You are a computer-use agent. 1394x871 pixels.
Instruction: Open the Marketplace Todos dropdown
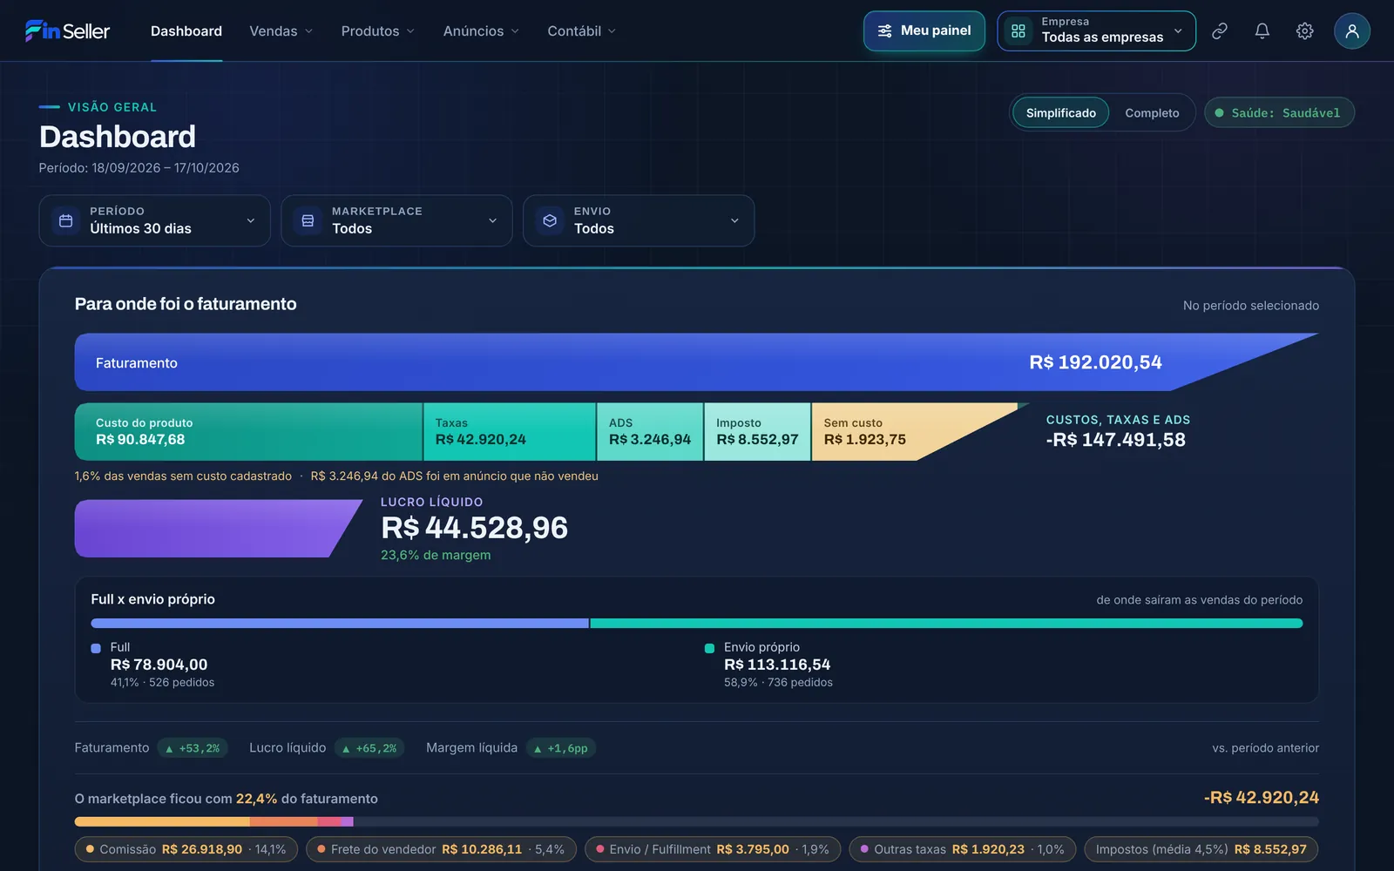coord(396,220)
